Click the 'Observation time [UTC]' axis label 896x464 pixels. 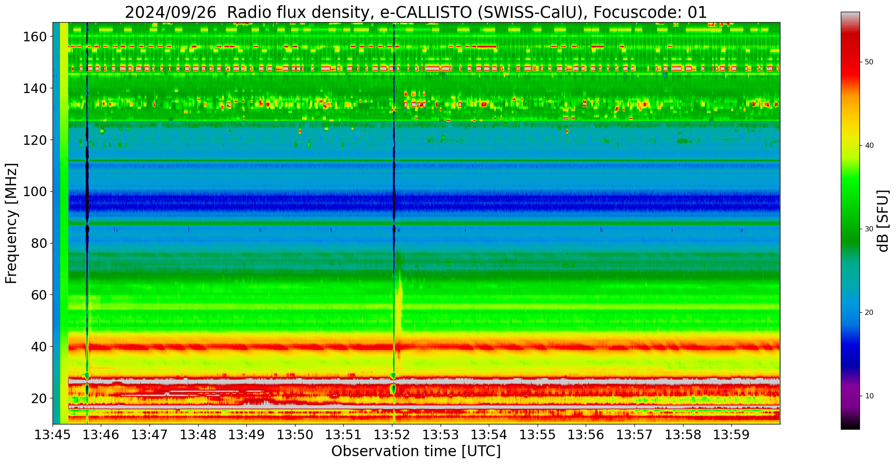pyautogui.click(x=416, y=451)
